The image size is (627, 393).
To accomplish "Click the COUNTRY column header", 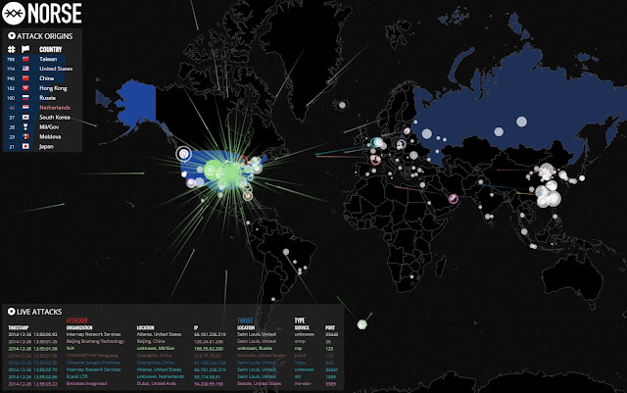I will (x=50, y=49).
